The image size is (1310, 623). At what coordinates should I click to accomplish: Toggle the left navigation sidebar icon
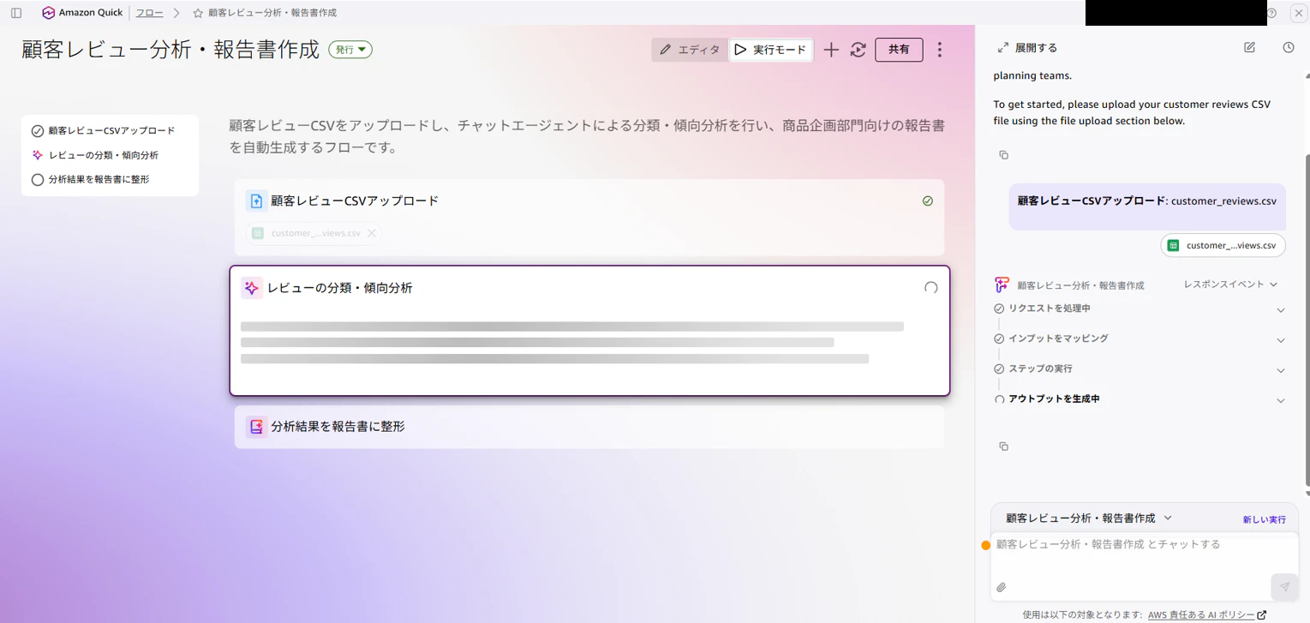click(16, 13)
